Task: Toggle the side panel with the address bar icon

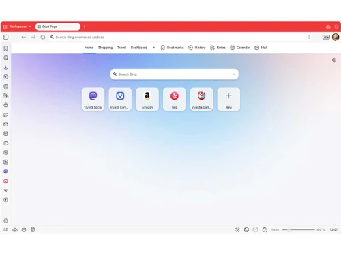Action: click(x=6, y=37)
